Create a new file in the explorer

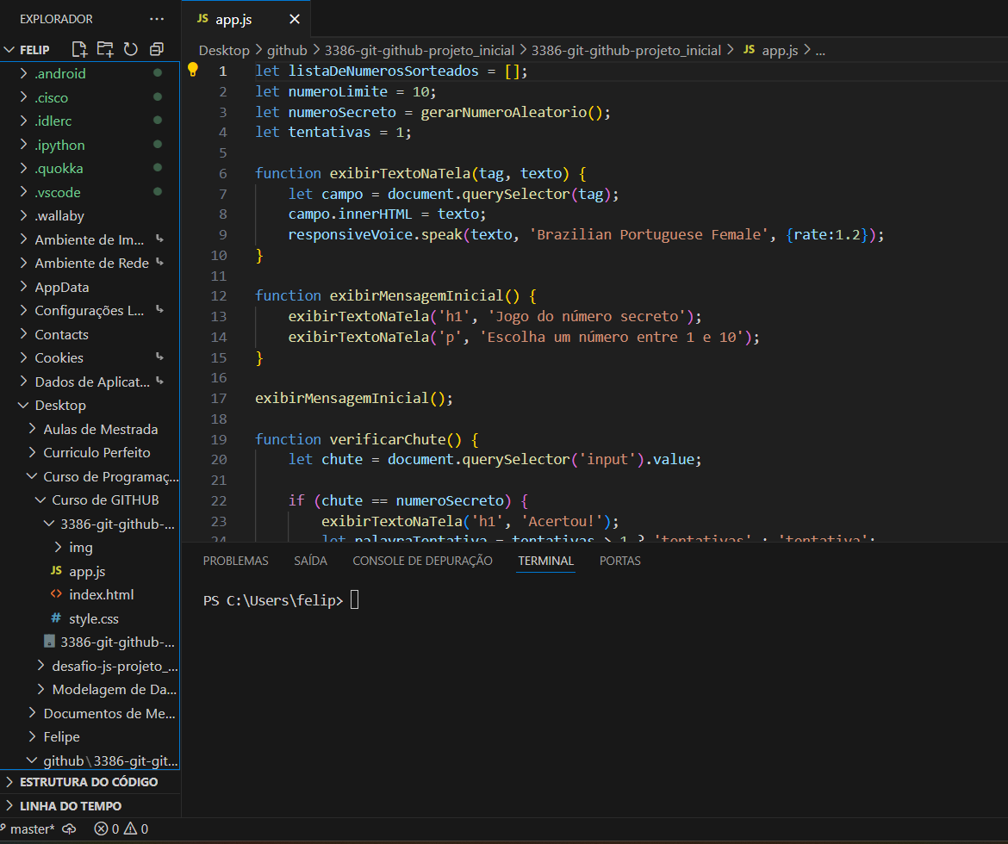click(x=79, y=49)
